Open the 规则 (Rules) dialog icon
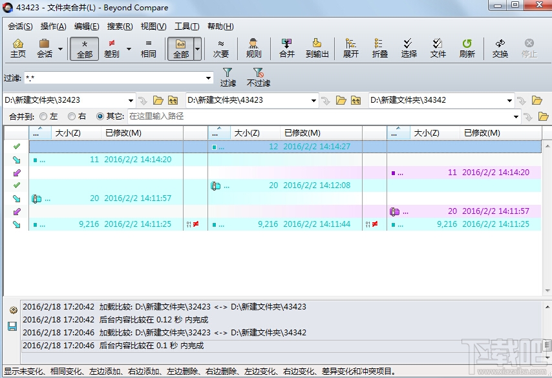 coord(253,48)
